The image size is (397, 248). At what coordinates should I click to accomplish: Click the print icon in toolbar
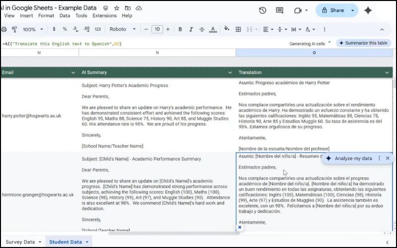click(3, 29)
